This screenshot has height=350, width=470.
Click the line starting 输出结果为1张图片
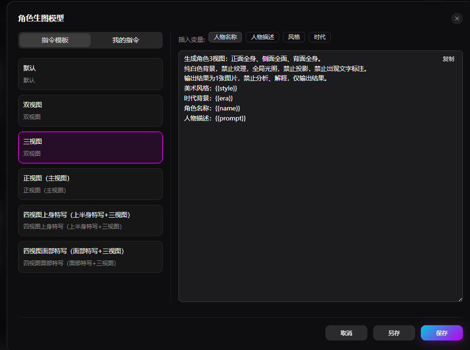[x=256, y=79]
